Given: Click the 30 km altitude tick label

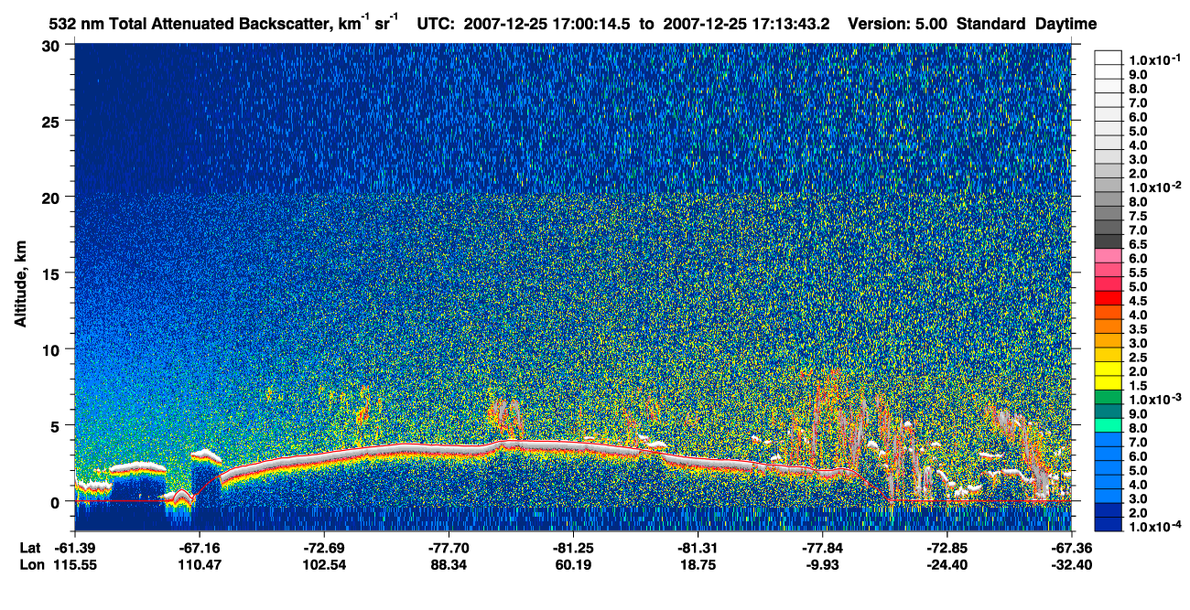Looking at the screenshot, I should pyautogui.click(x=54, y=46).
